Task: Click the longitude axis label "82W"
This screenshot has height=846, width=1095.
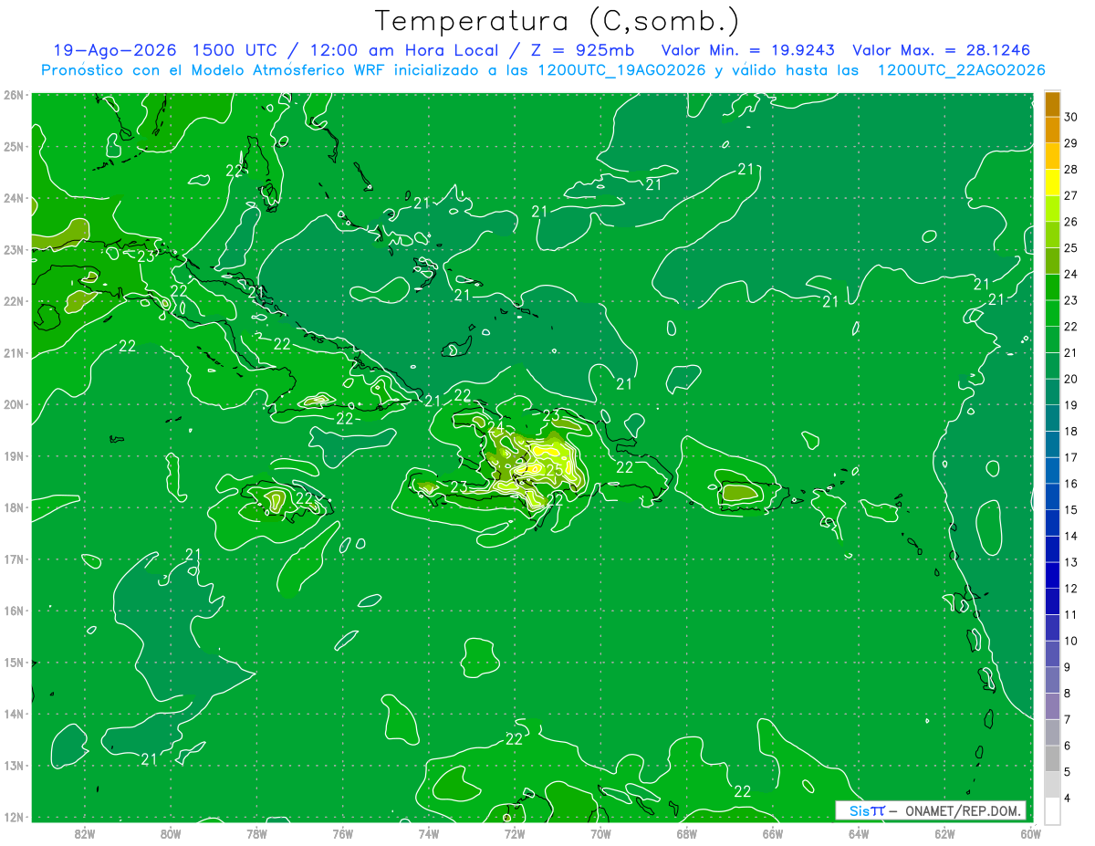Action: (x=85, y=834)
